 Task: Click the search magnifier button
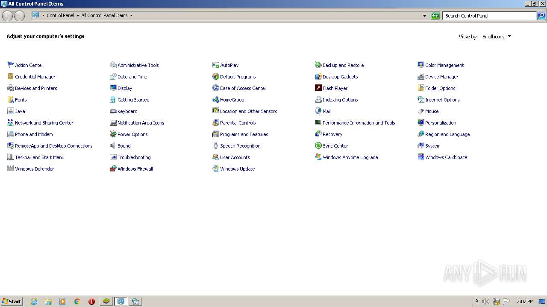(541, 16)
